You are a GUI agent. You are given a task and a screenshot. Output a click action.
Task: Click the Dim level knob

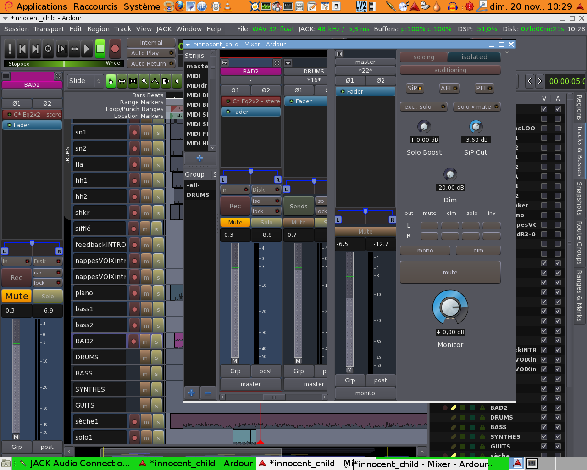450,174
